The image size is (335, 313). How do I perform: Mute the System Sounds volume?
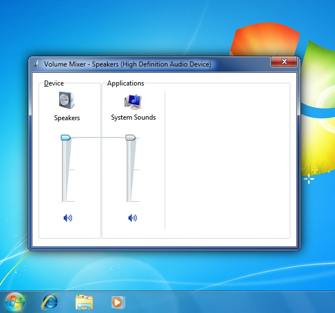132,218
